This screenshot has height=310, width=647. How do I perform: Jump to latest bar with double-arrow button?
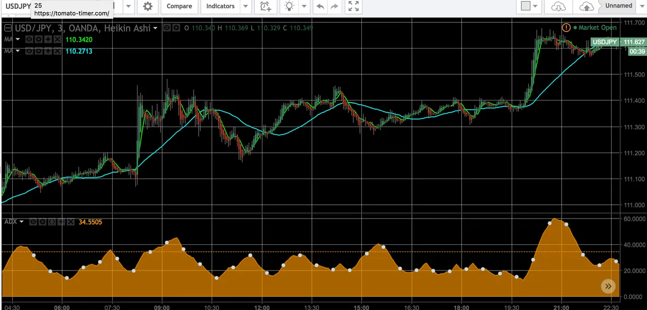click(608, 286)
